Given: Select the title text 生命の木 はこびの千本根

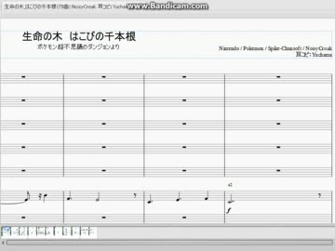Looking at the screenshot, I should (79, 36).
